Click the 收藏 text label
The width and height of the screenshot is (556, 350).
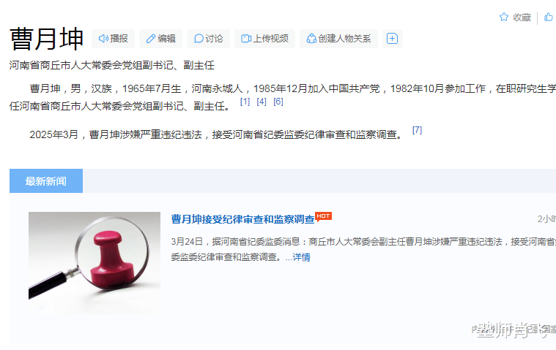coord(522,18)
